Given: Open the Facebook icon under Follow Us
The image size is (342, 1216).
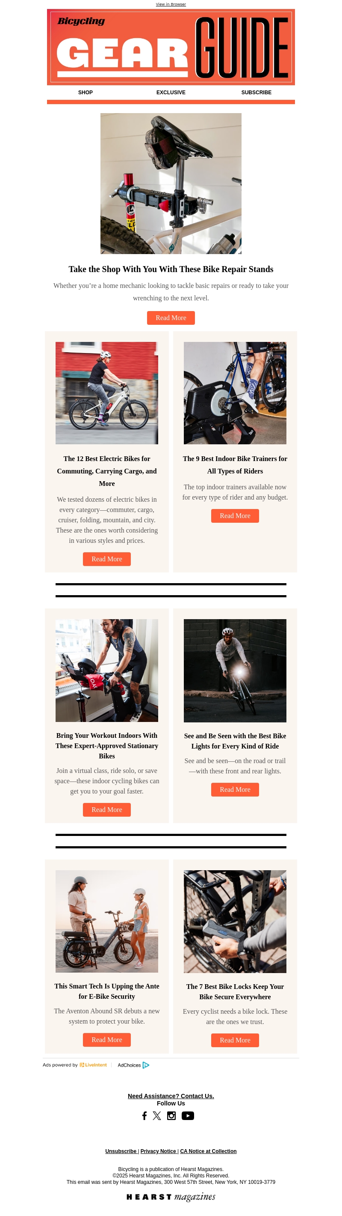Looking at the screenshot, I should pyautogui.click(x=144, y=1115).
